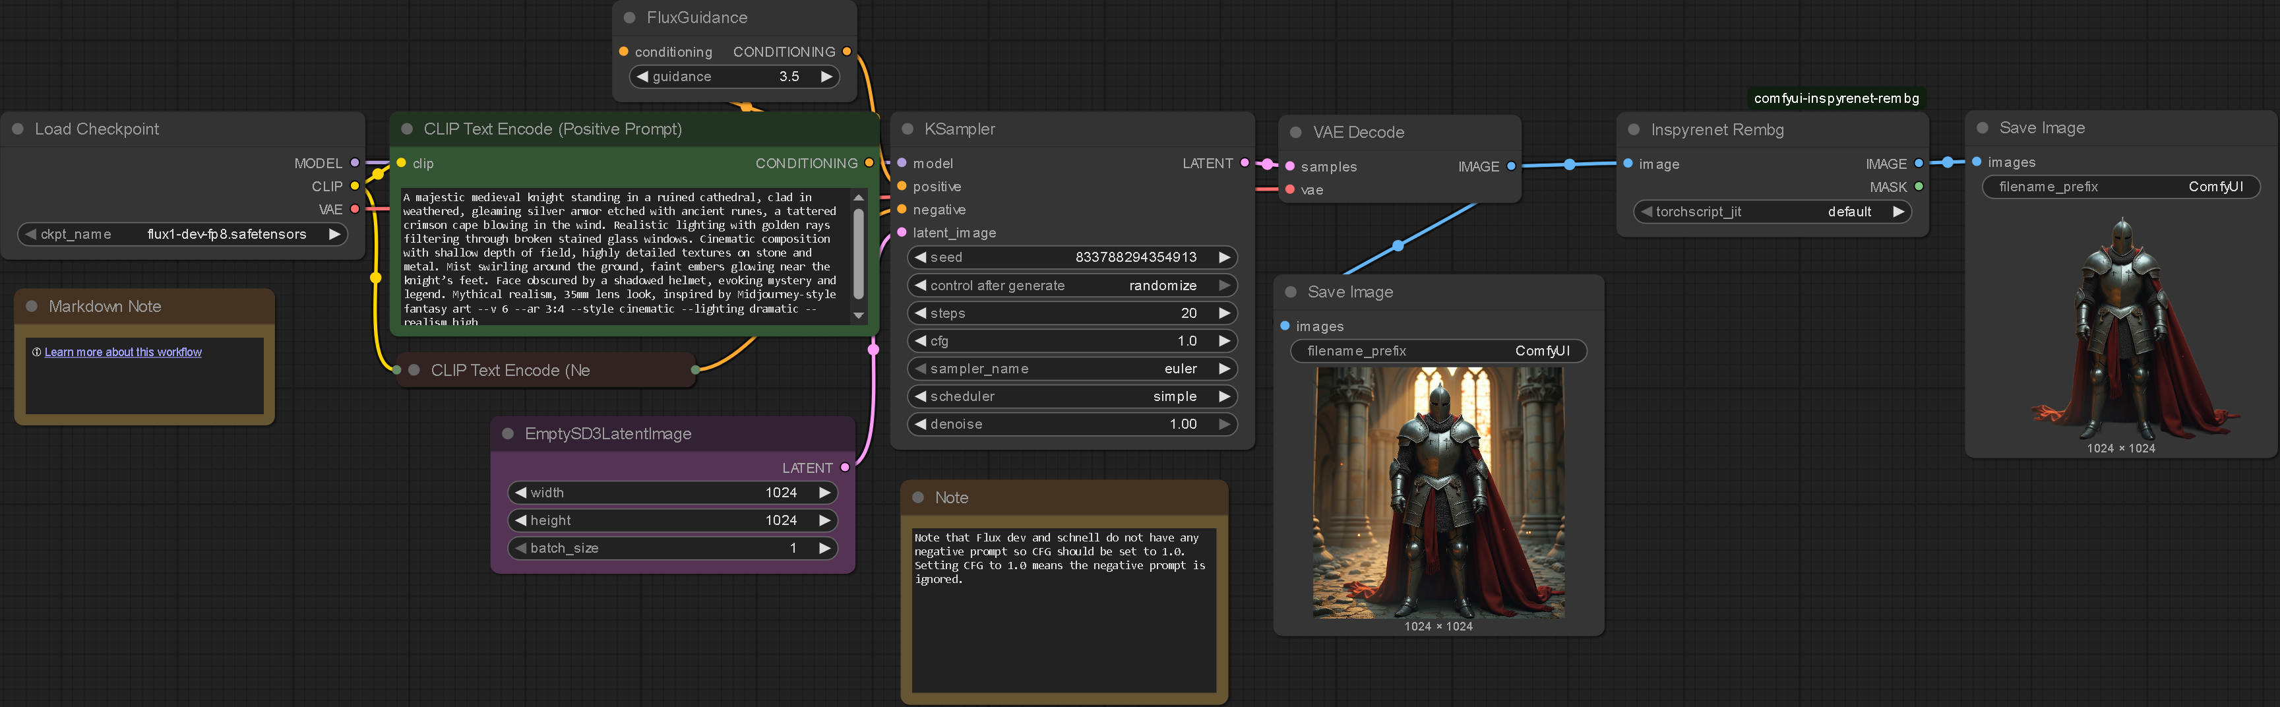
Task: Switch to previous scheduler with left arrow
Action: (x=921, y=396)
